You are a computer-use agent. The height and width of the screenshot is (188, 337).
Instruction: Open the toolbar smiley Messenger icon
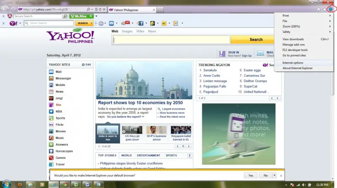[x=101, y=23]
